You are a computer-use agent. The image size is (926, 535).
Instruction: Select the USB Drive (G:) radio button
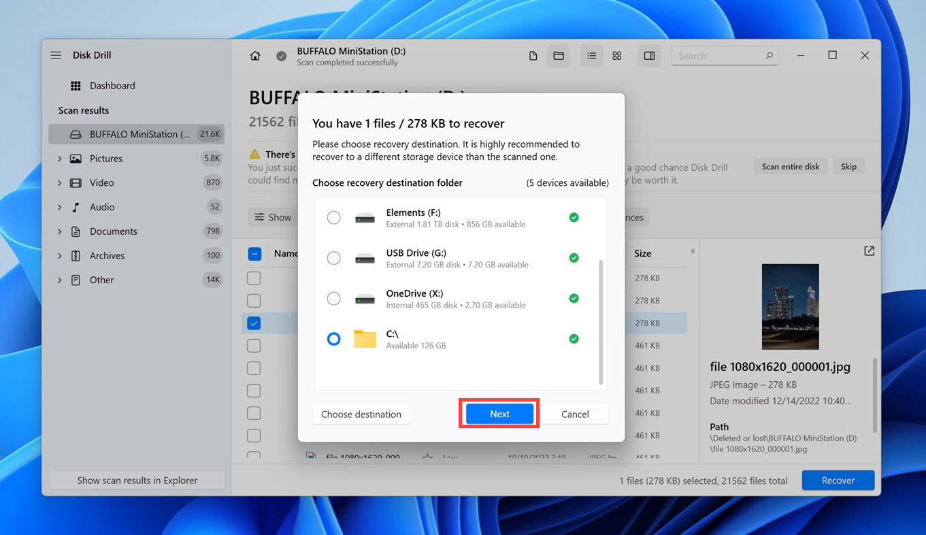pos(333,258)
